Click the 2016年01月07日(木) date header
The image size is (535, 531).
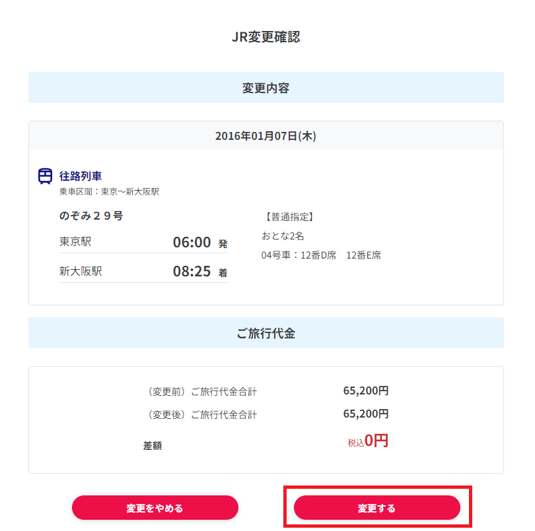coord(266,136)
